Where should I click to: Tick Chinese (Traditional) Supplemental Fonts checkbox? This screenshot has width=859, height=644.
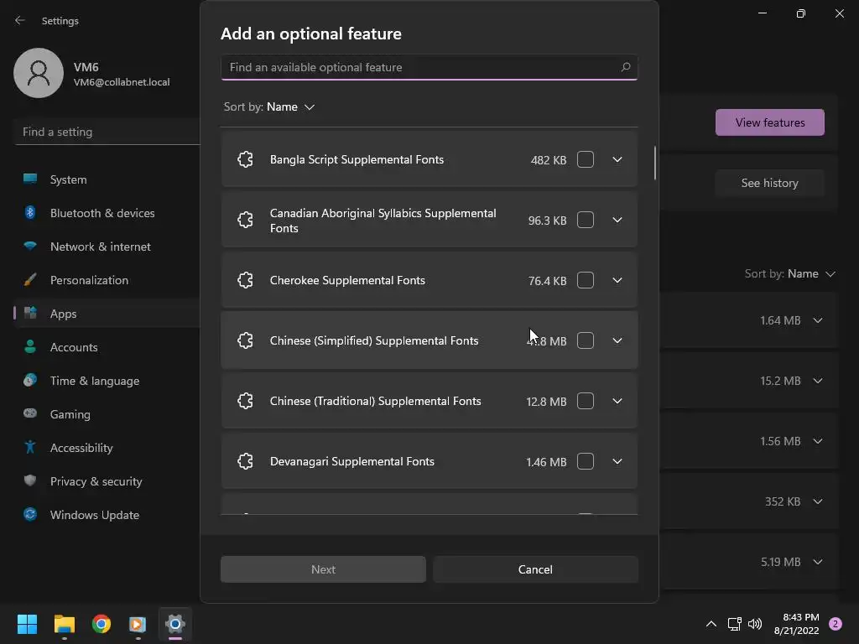pos(586,401)
